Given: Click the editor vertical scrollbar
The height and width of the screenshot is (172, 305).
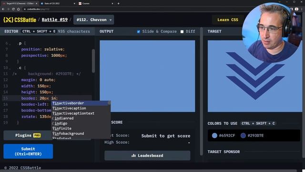Looking at the screenshot, I should [93, 61].
